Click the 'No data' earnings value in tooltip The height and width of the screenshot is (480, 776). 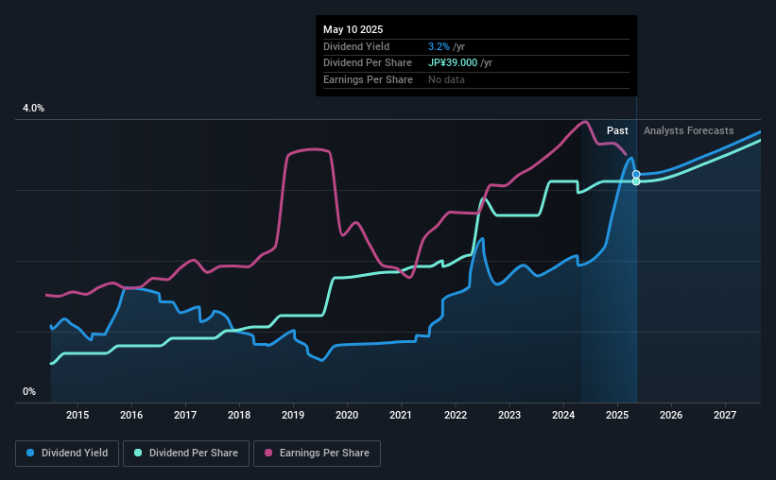(446, 79)
